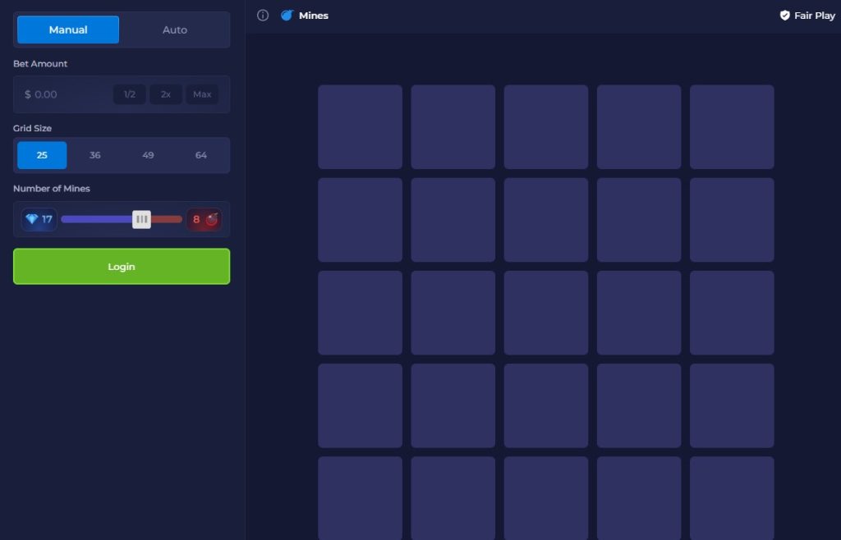This screenshot has width=841, height=540.
Task: Select grid size 64
Action: point(201,155)
